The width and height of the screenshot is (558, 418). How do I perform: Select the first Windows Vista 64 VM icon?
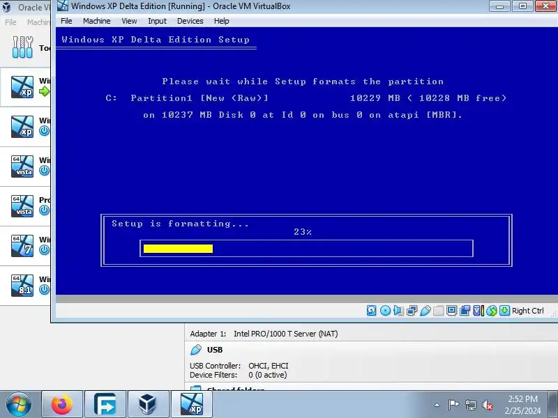point(22,167)
